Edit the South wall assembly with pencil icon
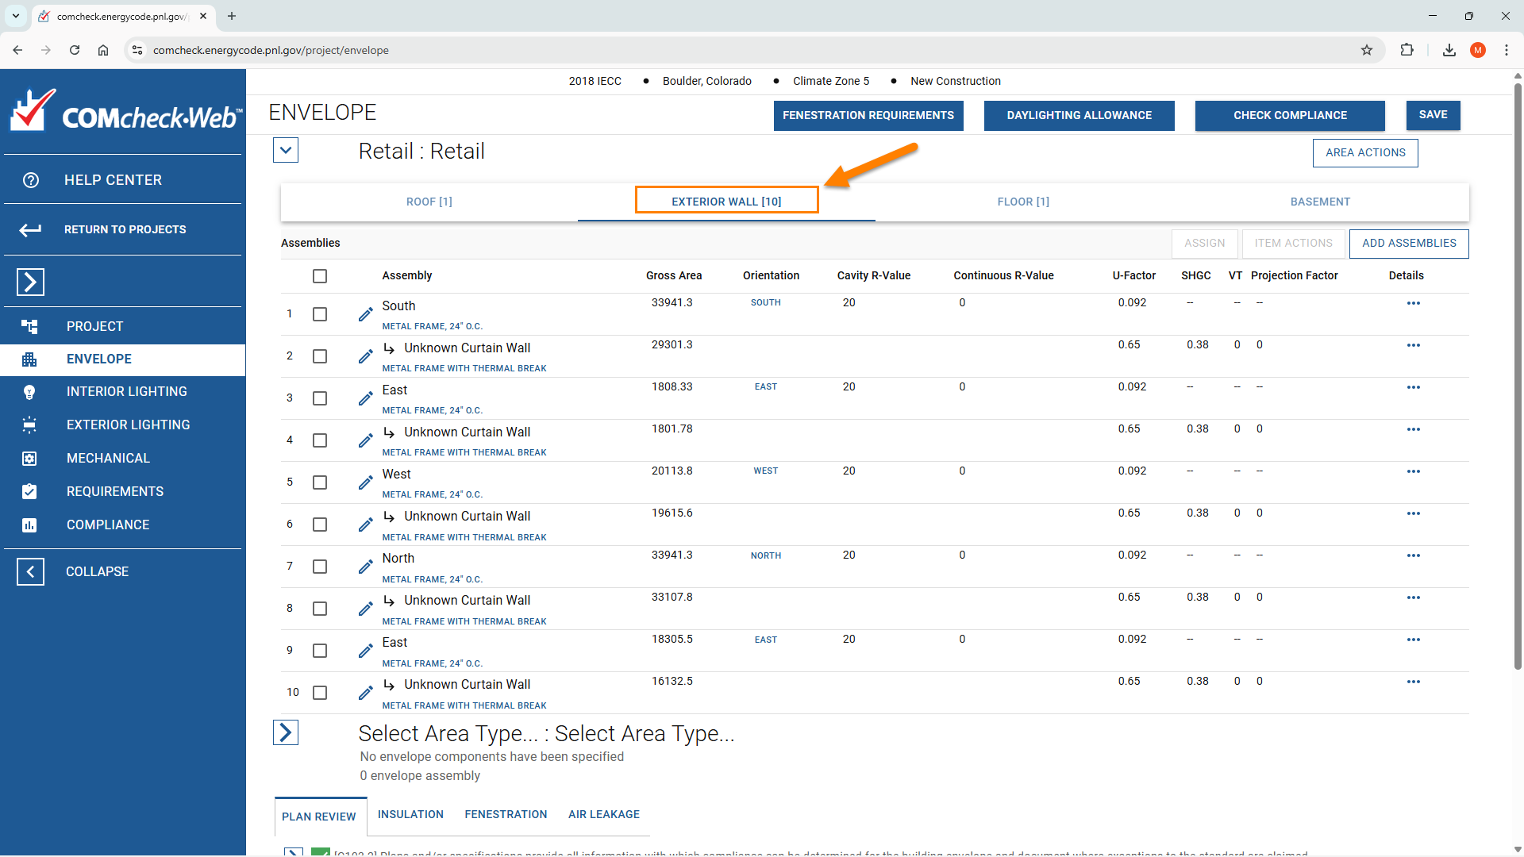The height and width of the screenshot is (857, 1524). coord(365,314)
